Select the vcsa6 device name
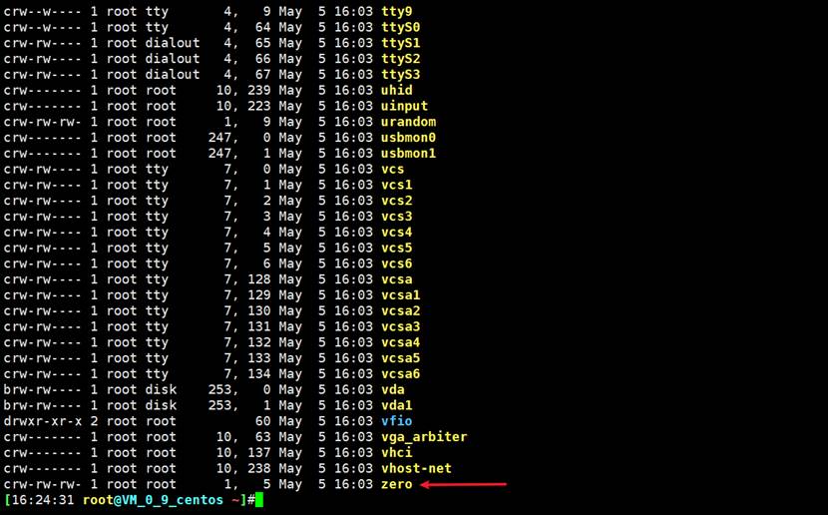Image resolution: width=828 pixels, height=515 pixels. click(x=401, y=374)
